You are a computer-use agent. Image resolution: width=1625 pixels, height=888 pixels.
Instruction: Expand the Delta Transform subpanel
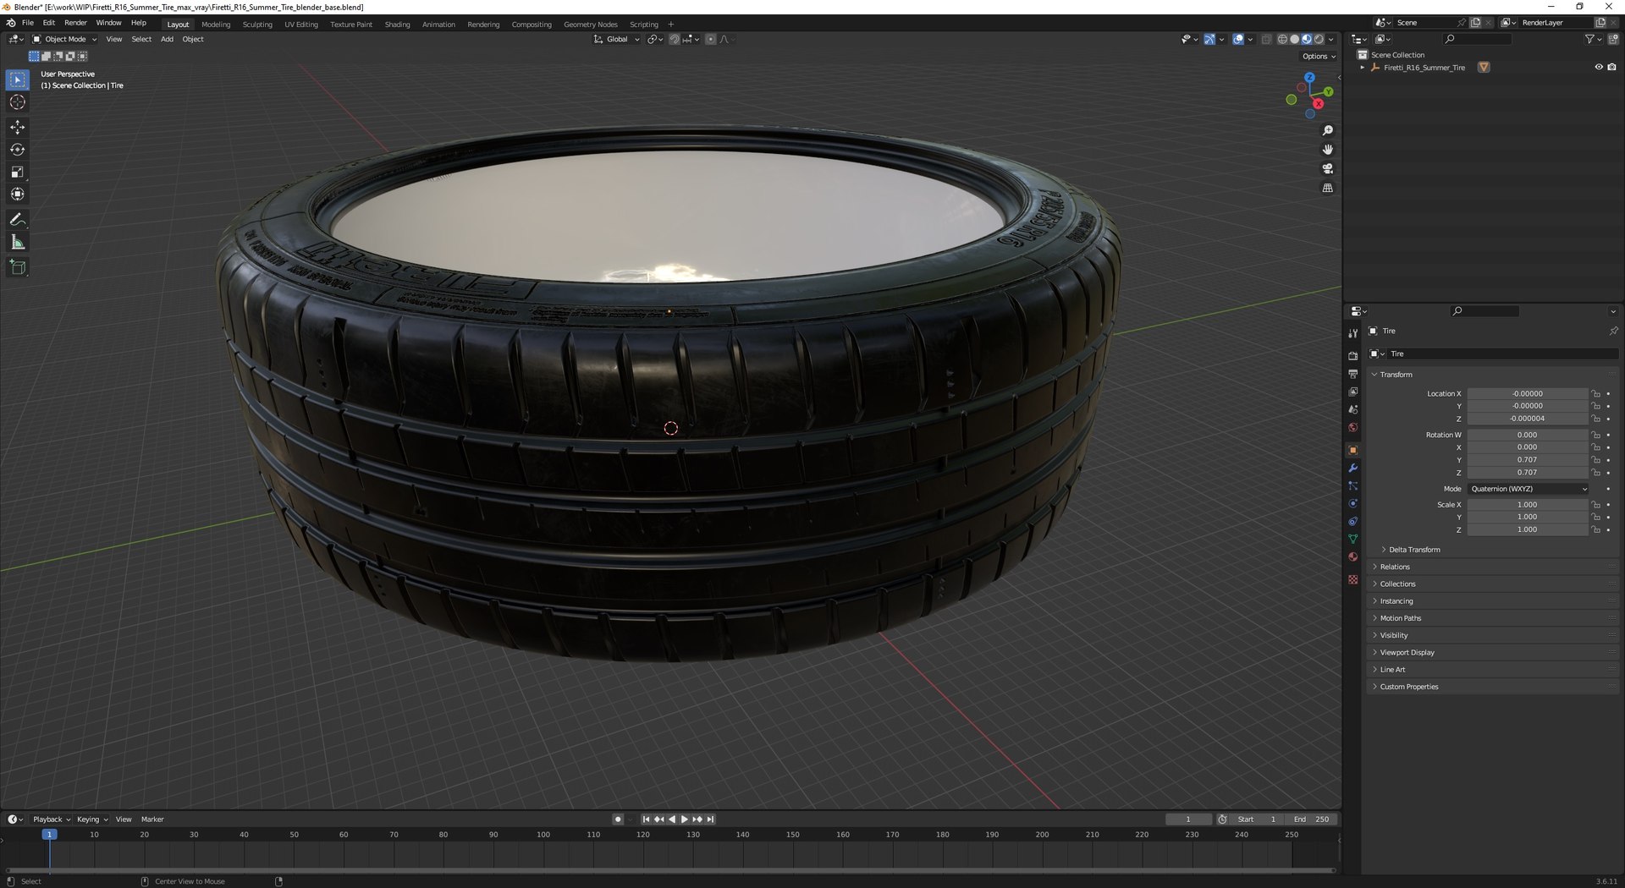coord(1414,550)
